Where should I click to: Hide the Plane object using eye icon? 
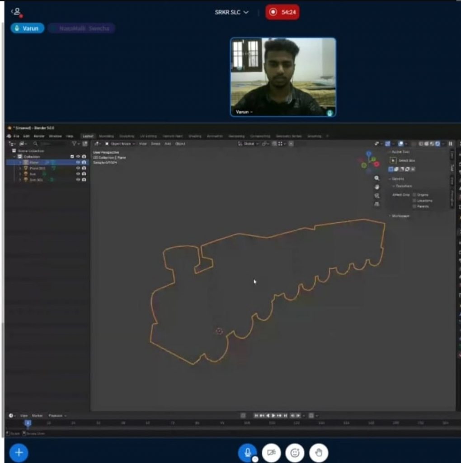[78, 162]
